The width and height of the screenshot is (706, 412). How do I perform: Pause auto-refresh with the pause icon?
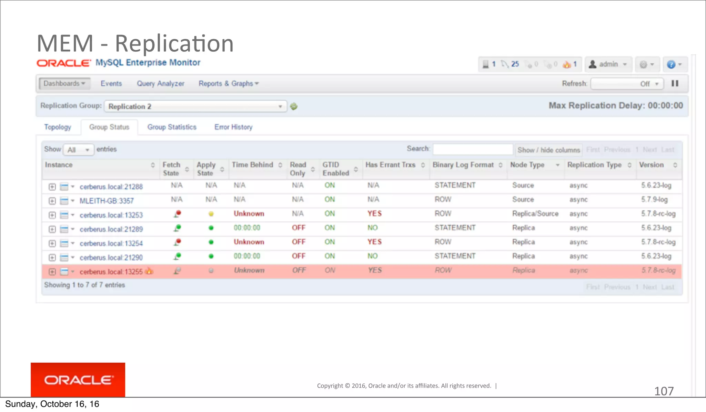(675, 83)
